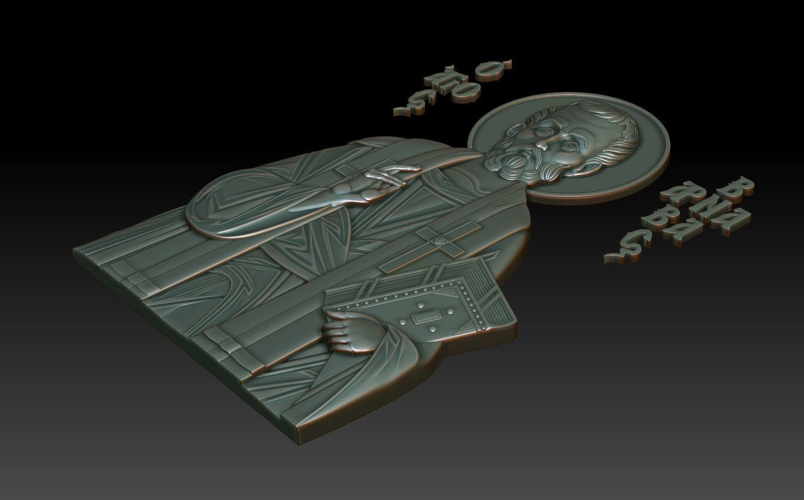Select the circular halo disc behind the head
Viewport: 804px width, 500px height.
click(569, 148)
